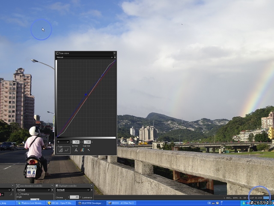Switch to the ACDSee Pro 2 taskbar window
The height and width of the screenshot is (206, 274).
pyautogui.click(x=121, y=203)
